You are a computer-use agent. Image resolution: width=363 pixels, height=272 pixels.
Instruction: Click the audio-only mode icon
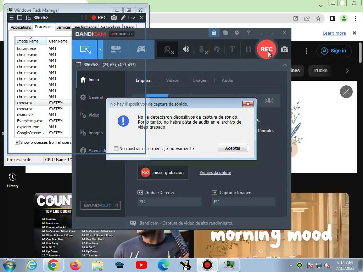click(x=269, y=100)
